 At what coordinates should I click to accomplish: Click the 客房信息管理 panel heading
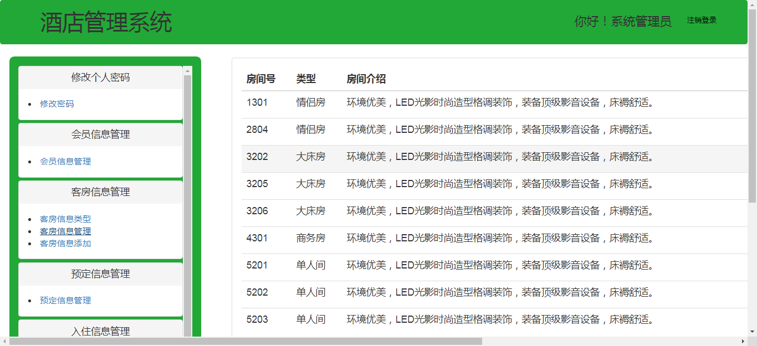tap(100, 192)
